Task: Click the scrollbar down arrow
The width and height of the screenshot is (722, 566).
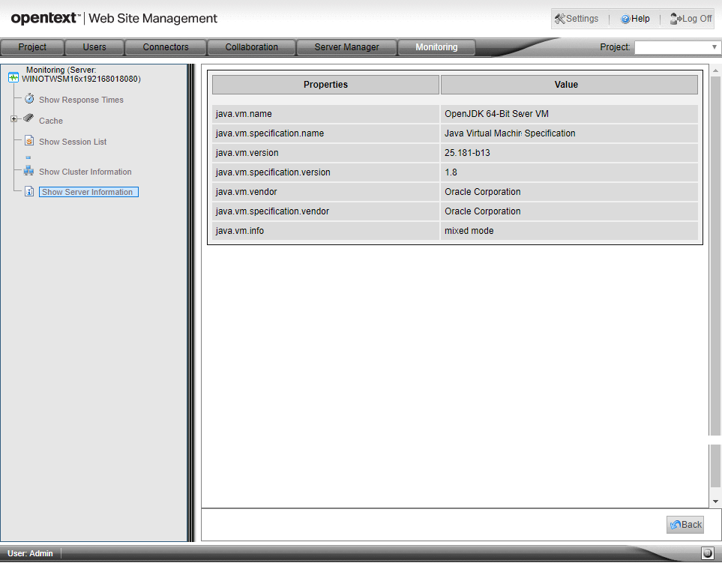Action: coord(715,502)
